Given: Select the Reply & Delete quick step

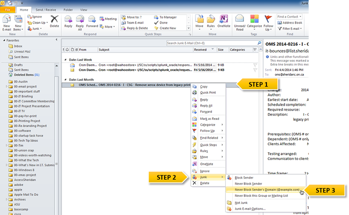Looking at the screenshot, I should pyautogui.click(x=135, y=28).
